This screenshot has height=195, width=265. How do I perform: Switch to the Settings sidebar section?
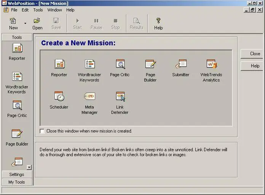point(17,174)
